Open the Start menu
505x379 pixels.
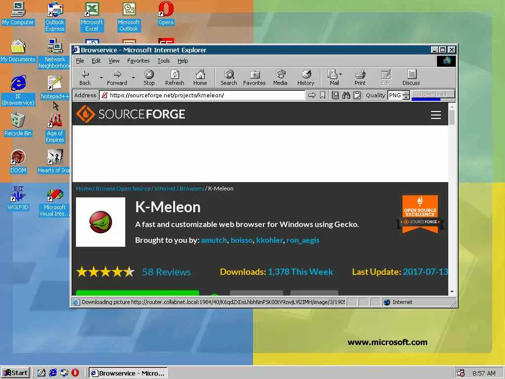(15, 373)
